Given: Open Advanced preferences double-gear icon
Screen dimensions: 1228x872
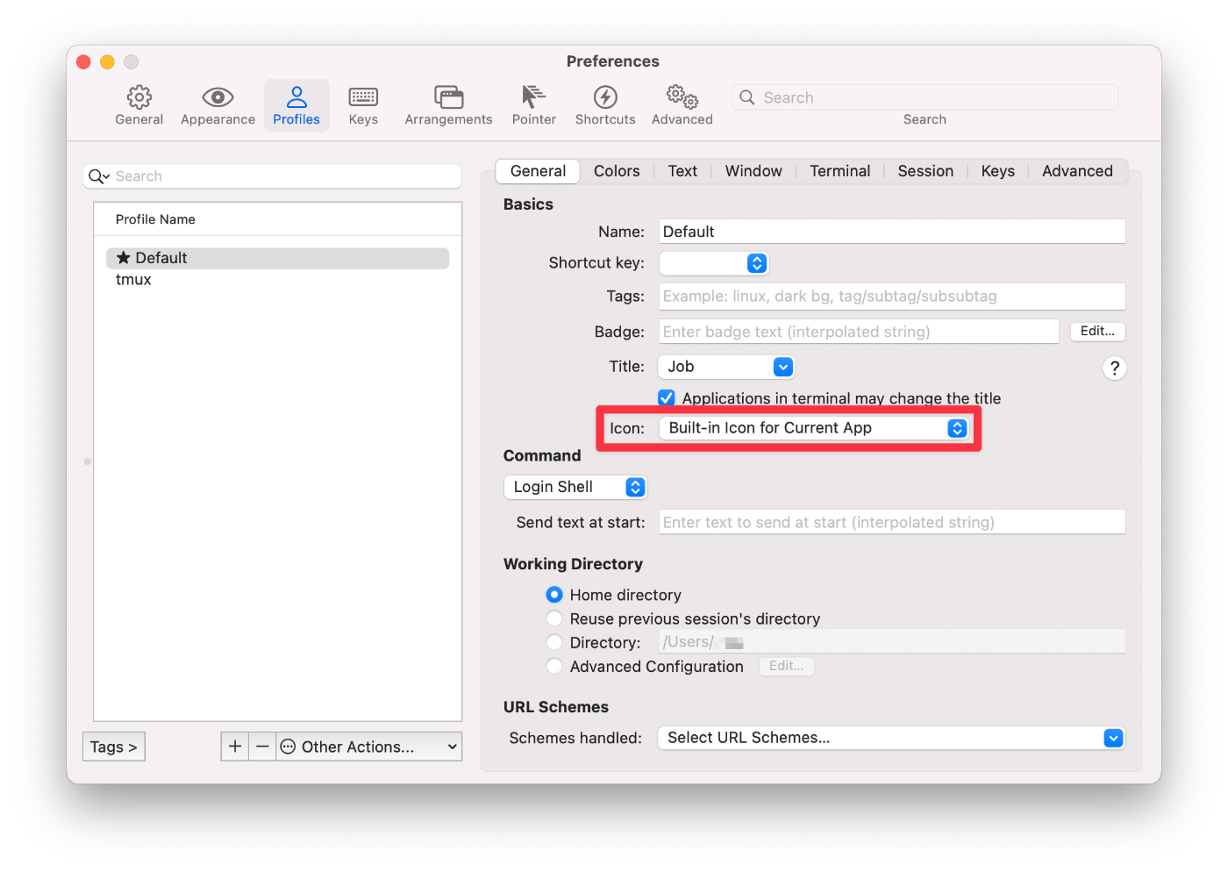Looking at the screenshot, I should click(682, 96).
